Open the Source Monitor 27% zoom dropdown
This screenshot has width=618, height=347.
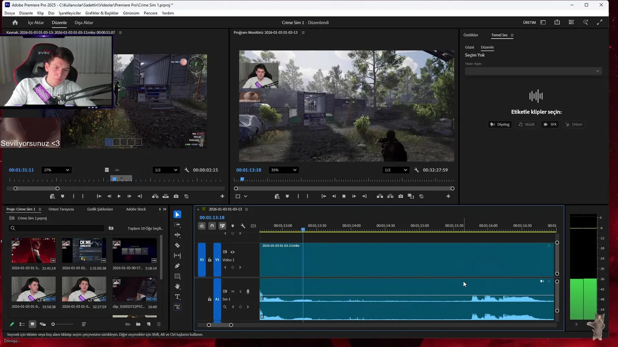pyautogui.click(x=56, y=170)
